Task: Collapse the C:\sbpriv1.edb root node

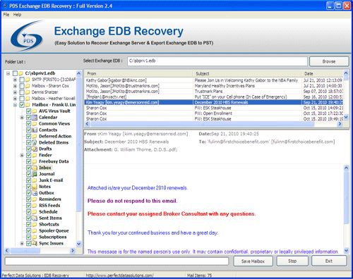Action: click(8, 73)
